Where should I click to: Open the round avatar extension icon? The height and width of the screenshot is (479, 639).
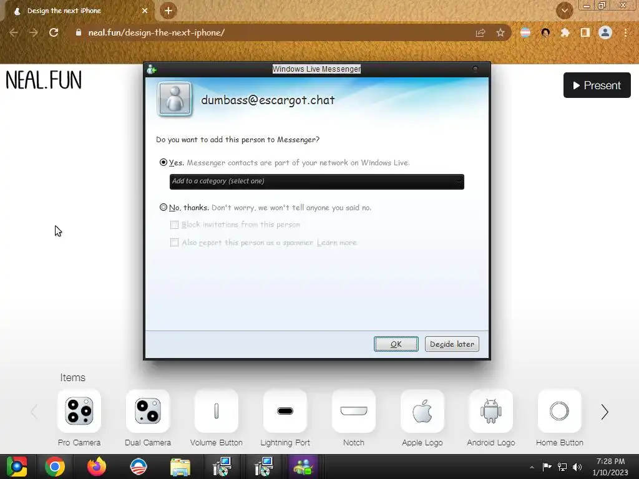point(545,32)
